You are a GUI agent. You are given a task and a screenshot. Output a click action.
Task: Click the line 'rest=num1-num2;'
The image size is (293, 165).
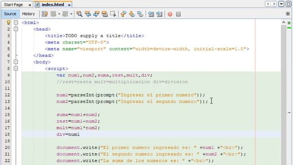click(78, 121)
